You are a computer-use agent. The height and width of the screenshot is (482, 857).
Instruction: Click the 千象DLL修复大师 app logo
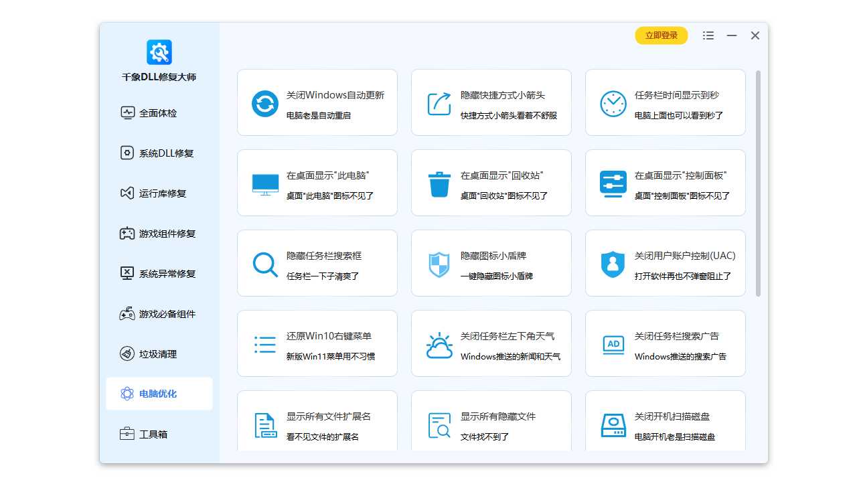pos(159,52)
